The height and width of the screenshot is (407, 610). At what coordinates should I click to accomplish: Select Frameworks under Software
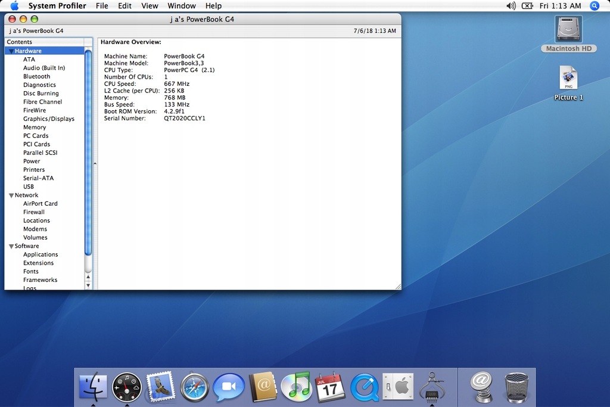click(x=40, y=279)
